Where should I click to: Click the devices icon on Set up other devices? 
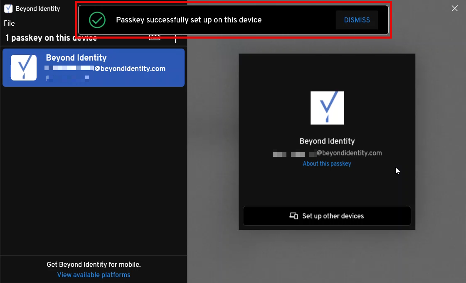(293, 216)
